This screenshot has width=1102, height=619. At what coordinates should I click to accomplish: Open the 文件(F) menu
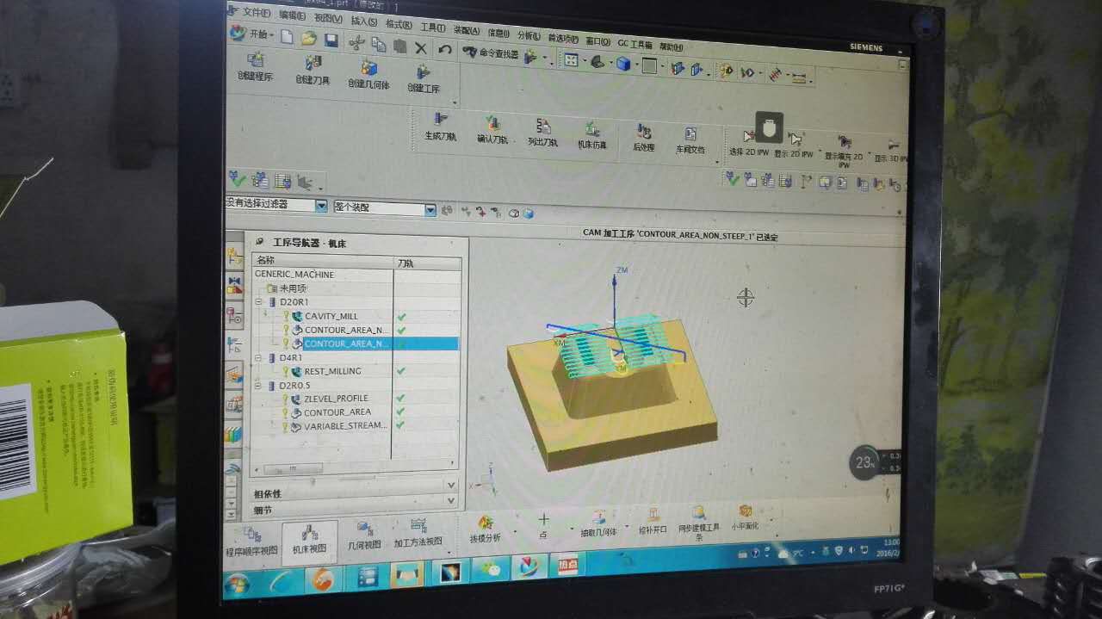coord(256,14)
